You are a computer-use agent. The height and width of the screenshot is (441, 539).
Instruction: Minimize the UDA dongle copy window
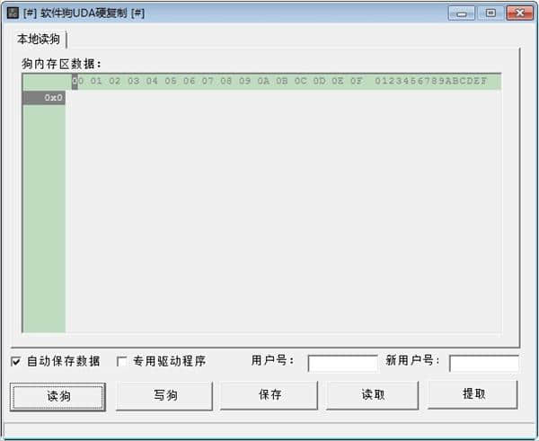(464, 13)
